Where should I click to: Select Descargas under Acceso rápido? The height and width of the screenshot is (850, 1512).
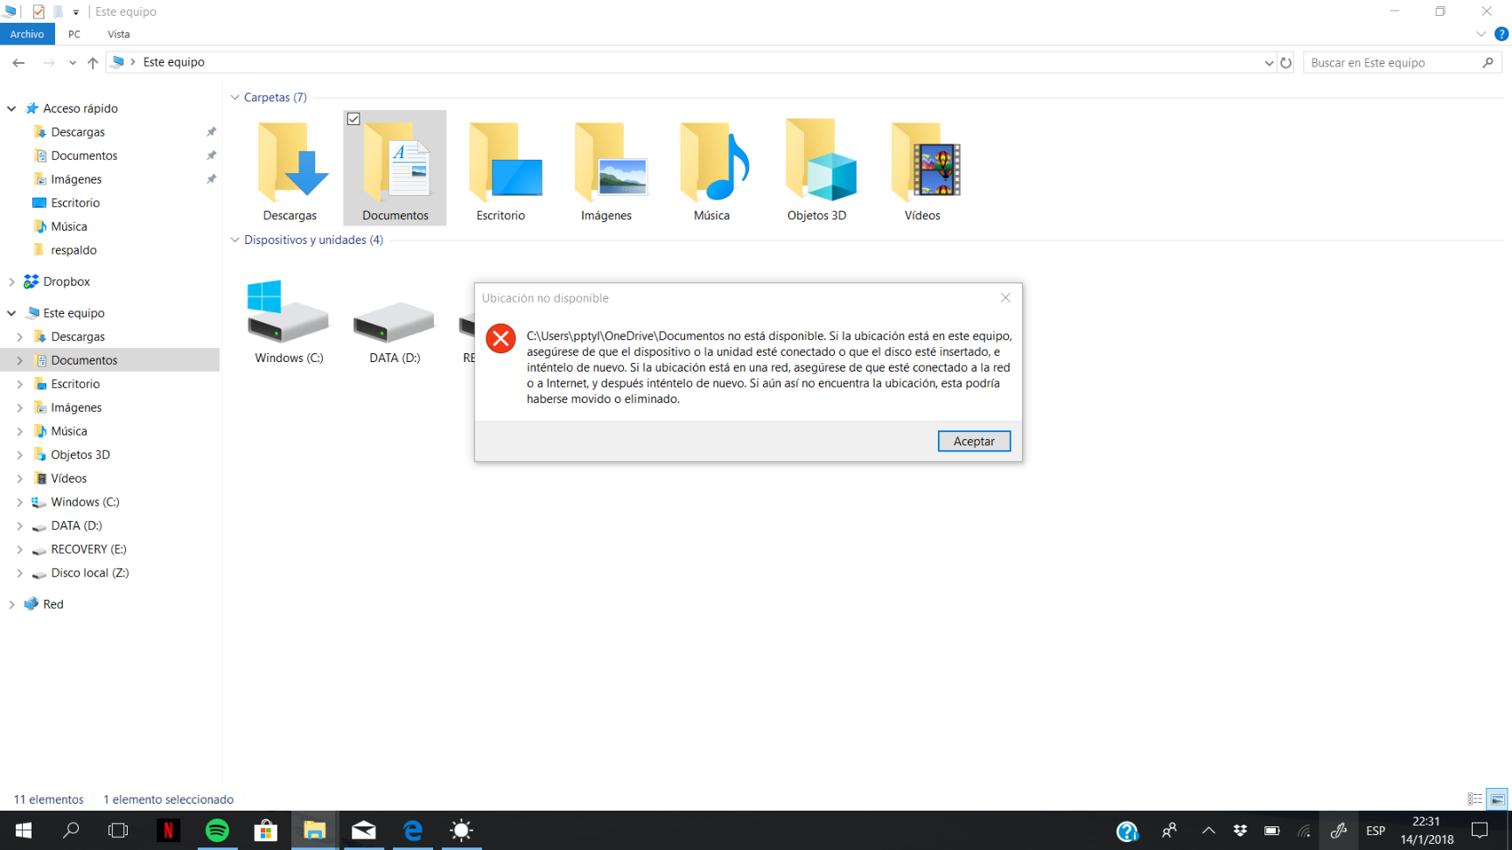[78, 132]
